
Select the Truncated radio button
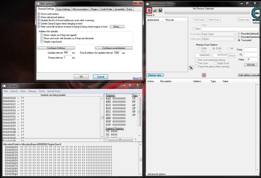[239, 40]
